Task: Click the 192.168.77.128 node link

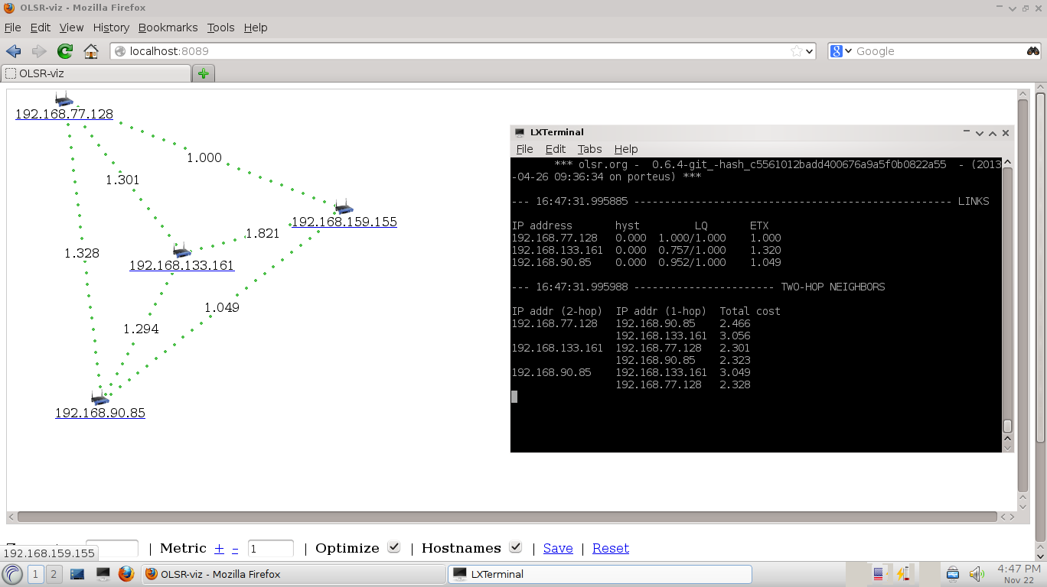Action: point(64,115)
